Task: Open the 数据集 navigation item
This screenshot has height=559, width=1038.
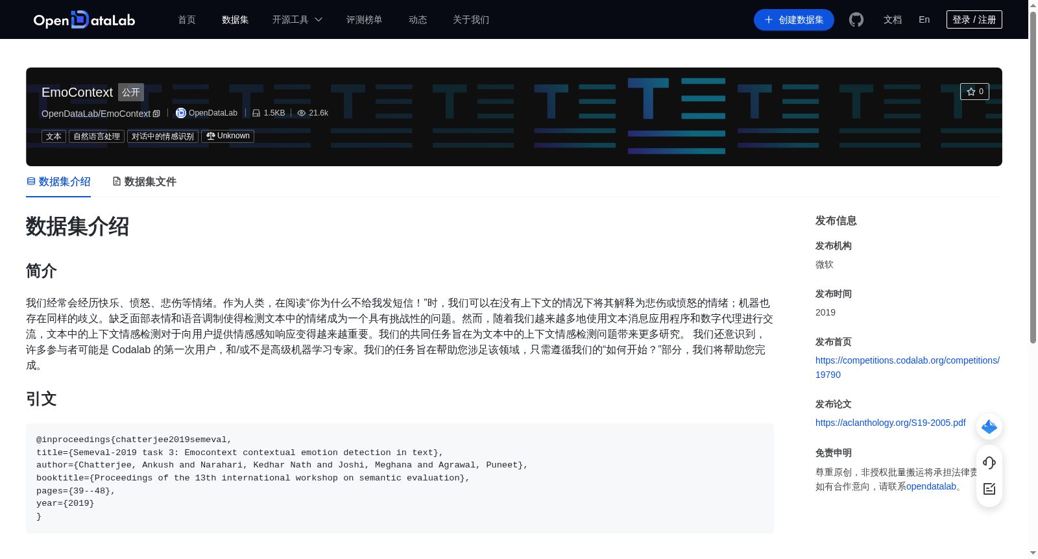Action: coord(235,19)
